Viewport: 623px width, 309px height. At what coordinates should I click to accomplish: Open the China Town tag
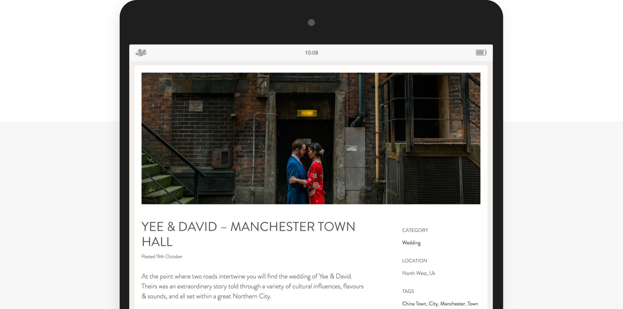click(x=414, y=304)
